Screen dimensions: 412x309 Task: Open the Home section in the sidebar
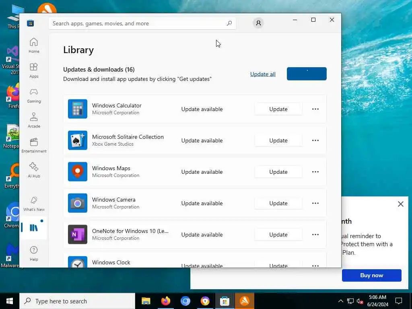[34, 45]
